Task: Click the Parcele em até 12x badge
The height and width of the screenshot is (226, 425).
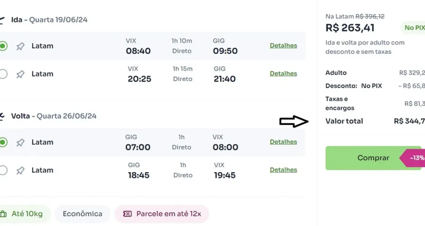Action: [x=162, y=214]
